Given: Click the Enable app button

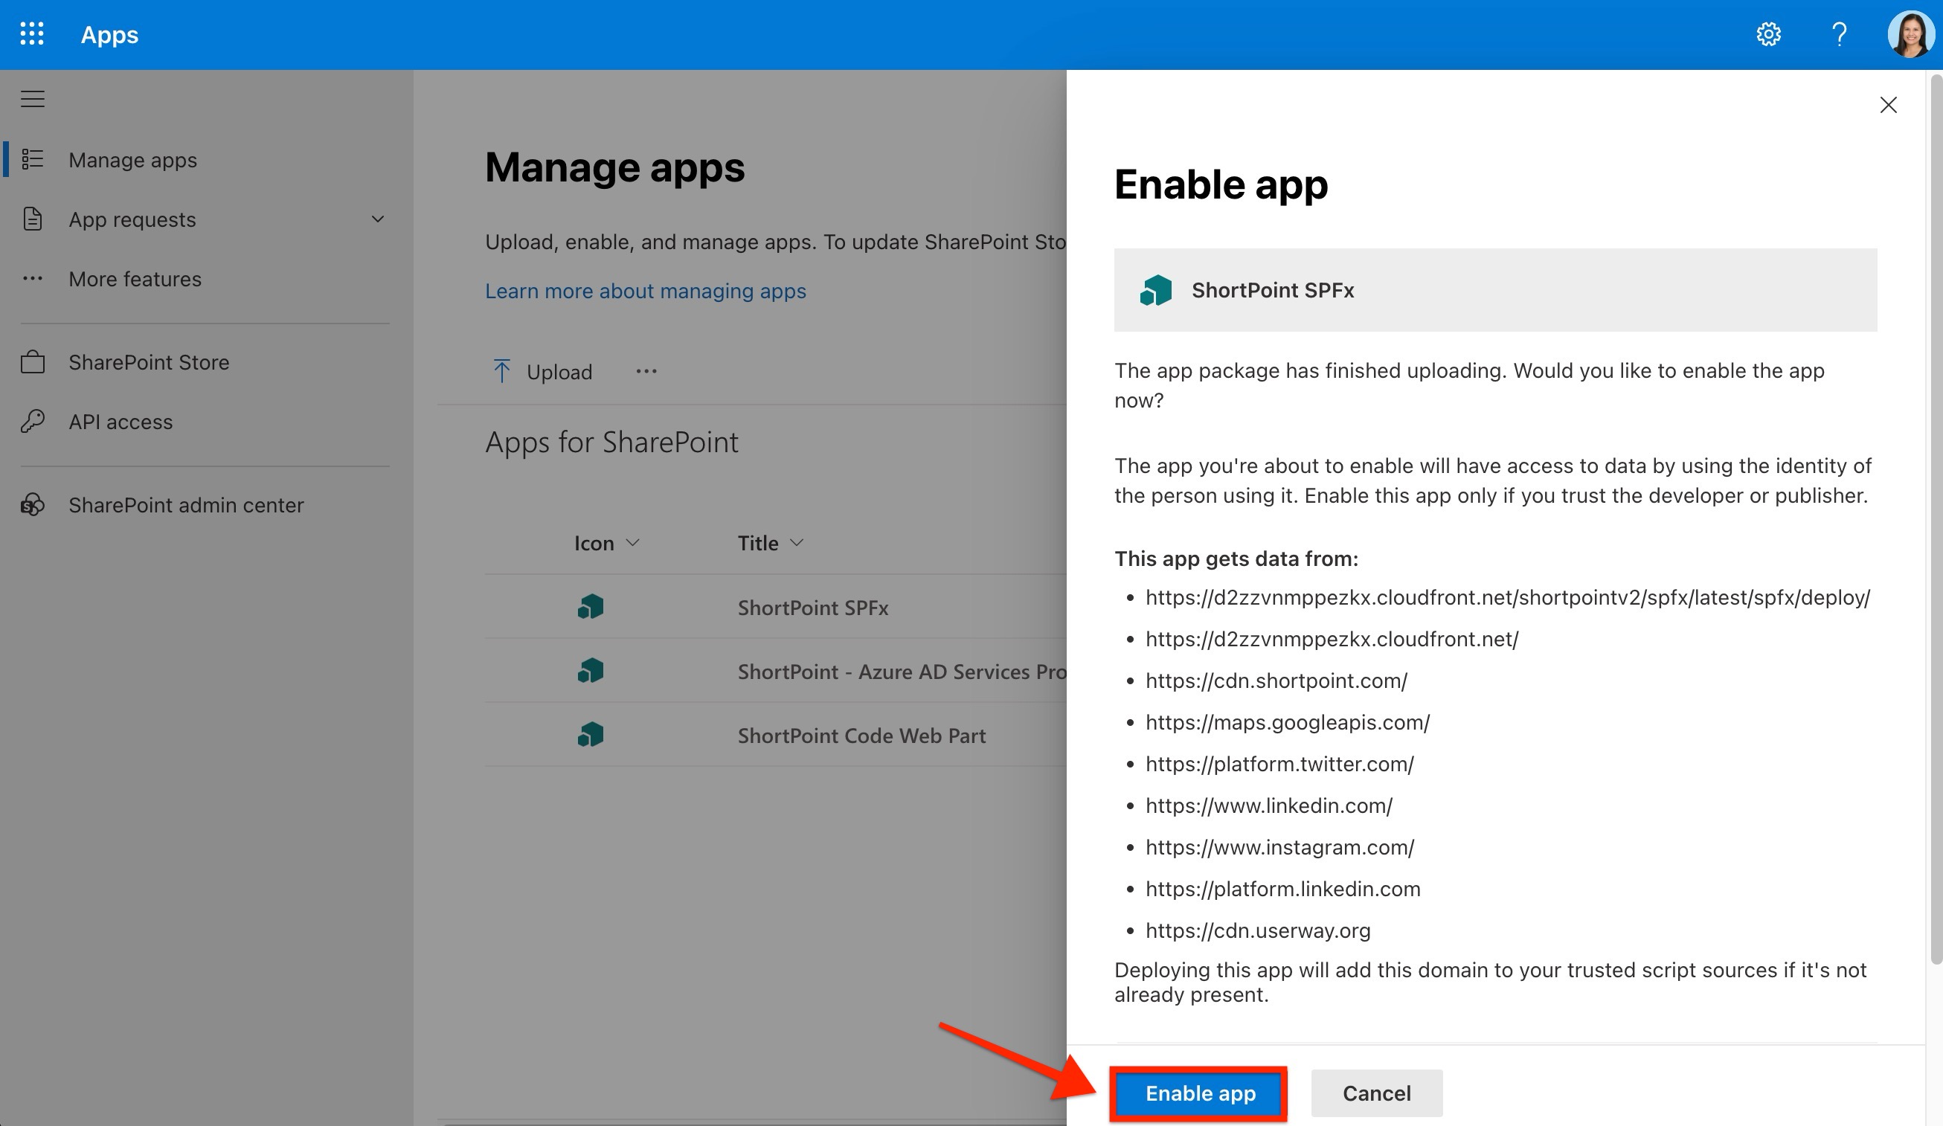Looking at the screenshot, I should click(1198, 1093).
